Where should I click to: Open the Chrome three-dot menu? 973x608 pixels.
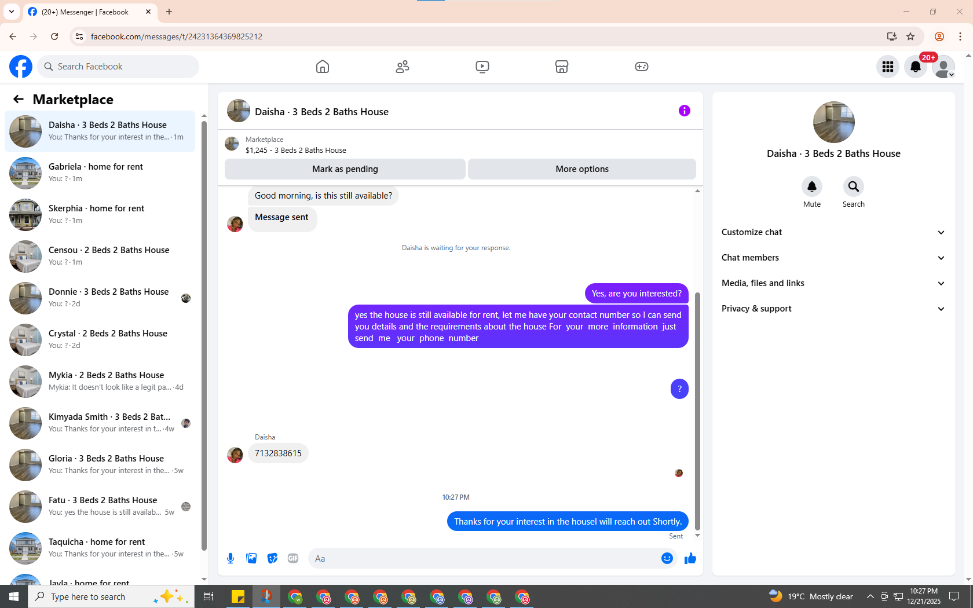pos(960,36)
